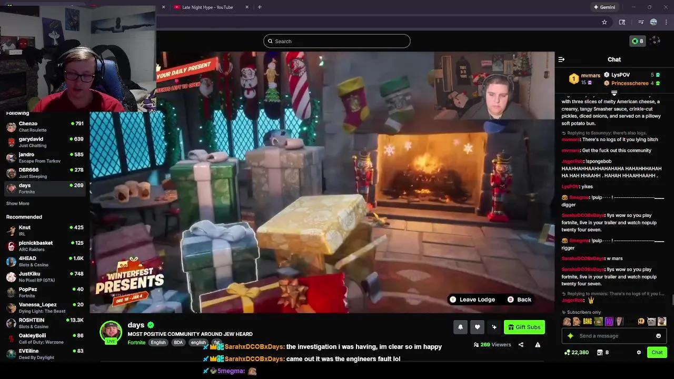Share the stream via share icon
This screenshot has width=674, height=379.
tap(521, 345)
